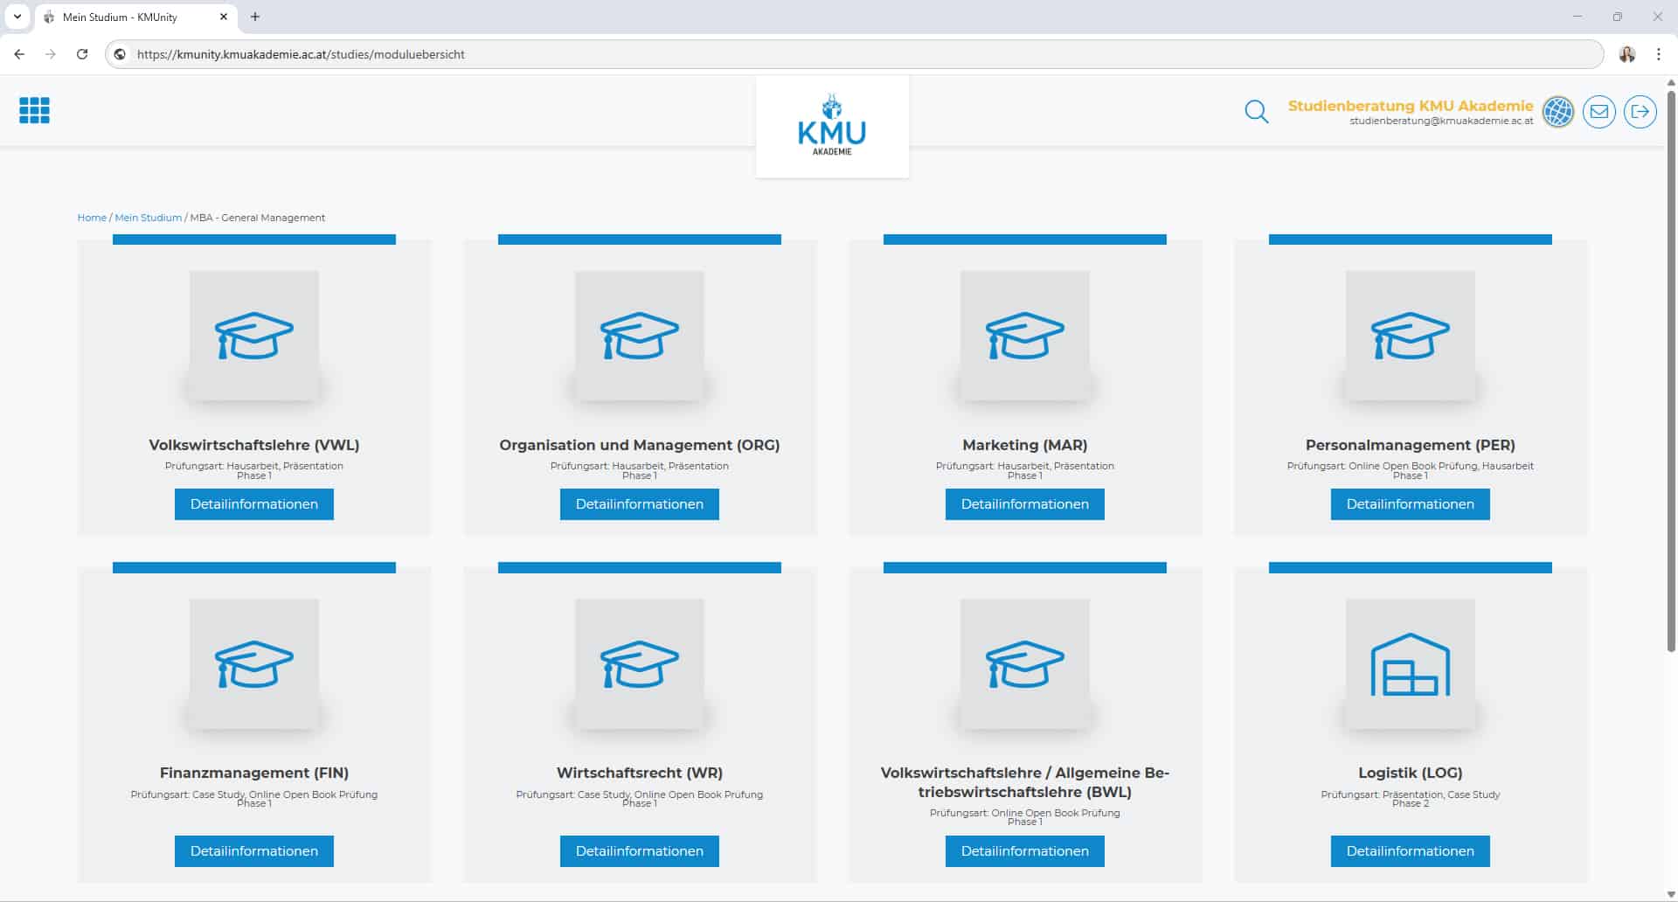Expand the tab search dropdown arrow
The image size is (1678, 902).
(x=17, y=17)
